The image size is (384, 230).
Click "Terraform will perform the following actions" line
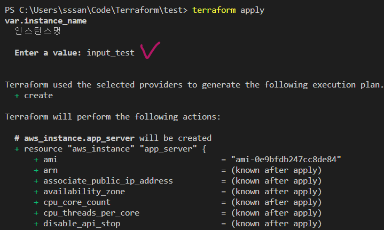(x=112, y=117)
